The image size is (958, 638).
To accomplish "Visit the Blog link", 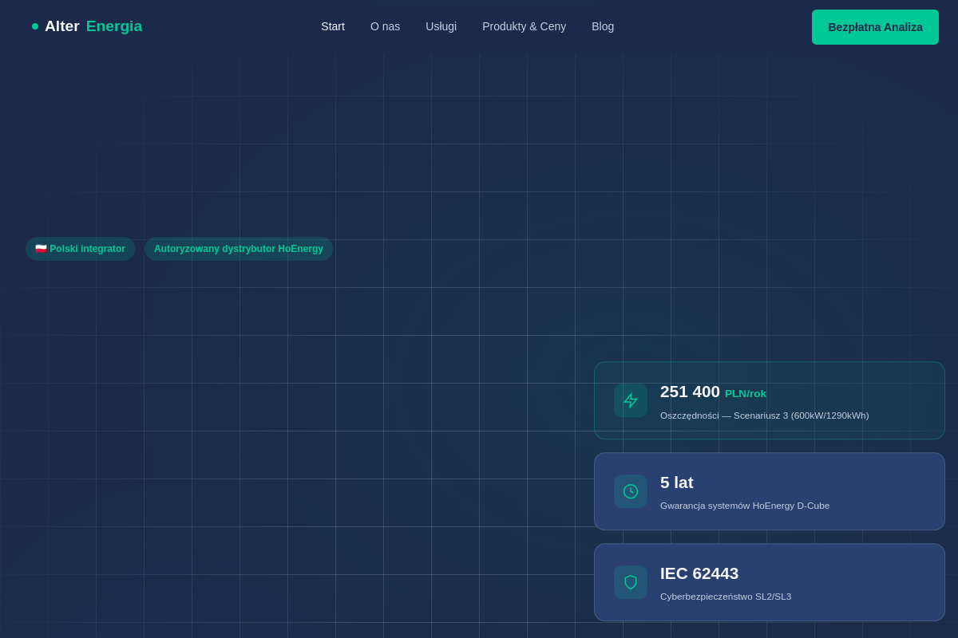I will (x=603, y=26).
